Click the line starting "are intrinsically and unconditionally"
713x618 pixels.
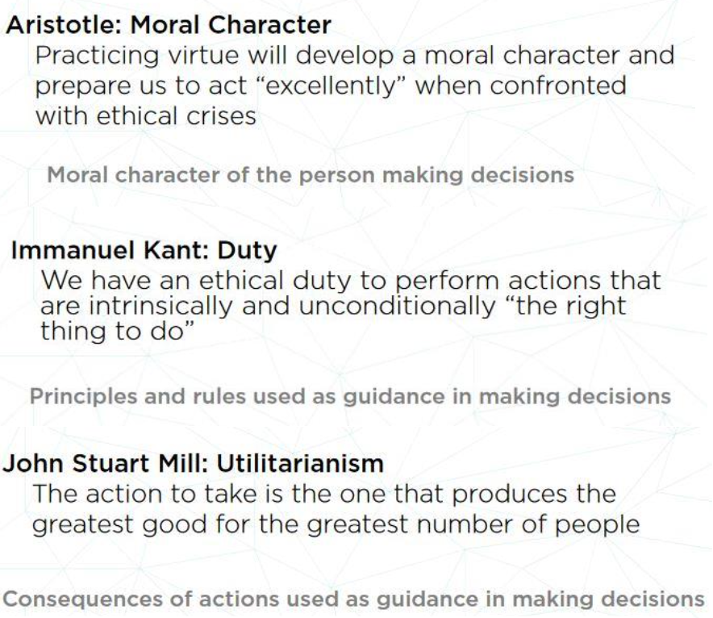coord(335,306)
